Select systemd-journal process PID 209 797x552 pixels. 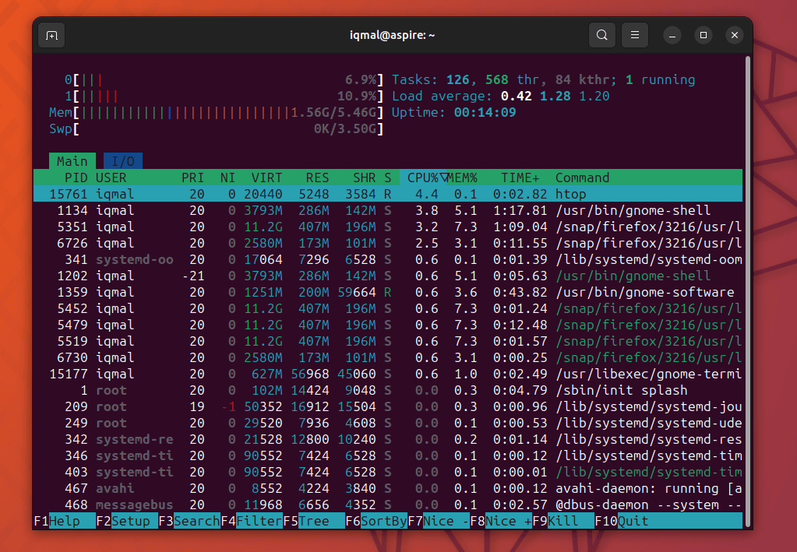tap(388, 406)
